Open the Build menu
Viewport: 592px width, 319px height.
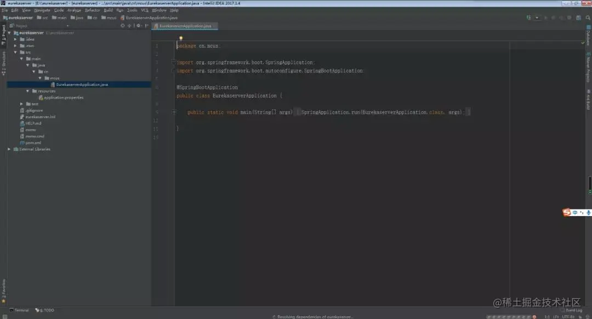(x=108, y=10)
